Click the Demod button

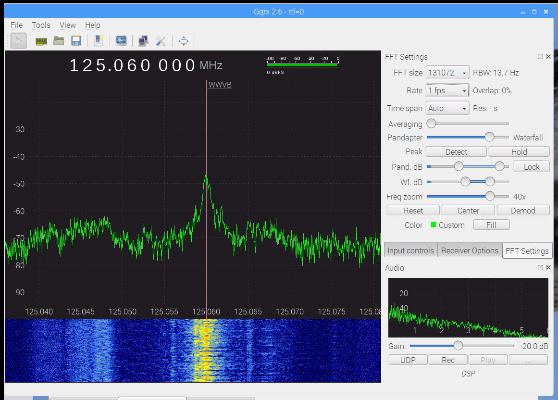(x=522, y=211)
